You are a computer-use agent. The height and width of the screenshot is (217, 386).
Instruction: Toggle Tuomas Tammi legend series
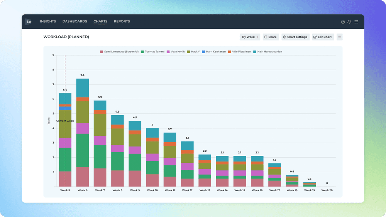pyautogui.click(x=152, y=52)
